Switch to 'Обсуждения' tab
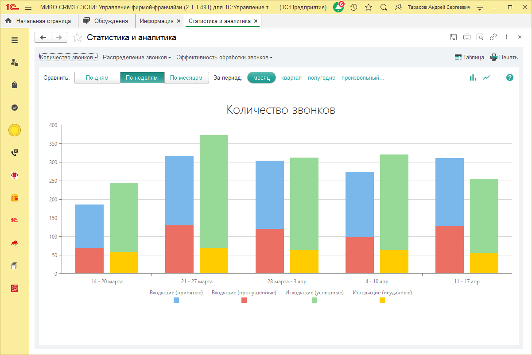The height and width of the screenshot is (355, 532). (106, 21)
